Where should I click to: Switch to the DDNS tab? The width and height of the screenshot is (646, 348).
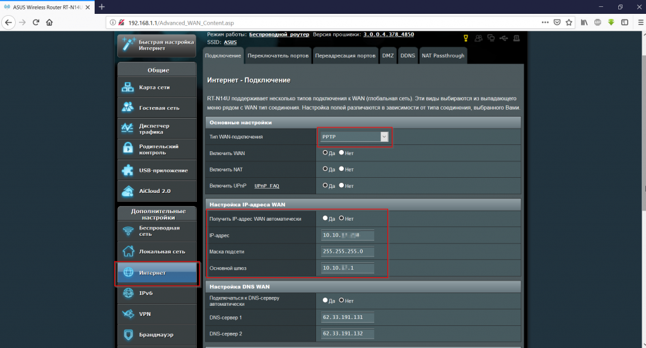click(408, 55)
